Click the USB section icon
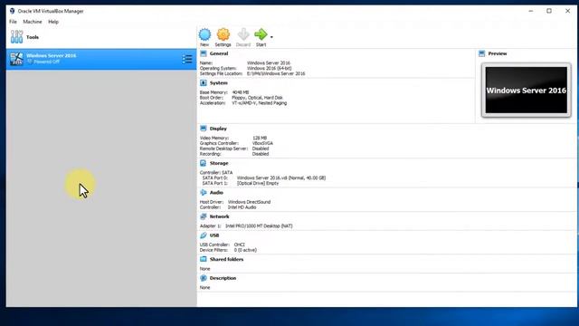 click(x=203, y=235)
